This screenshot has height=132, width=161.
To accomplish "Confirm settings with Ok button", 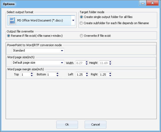I will click(67, 125).
